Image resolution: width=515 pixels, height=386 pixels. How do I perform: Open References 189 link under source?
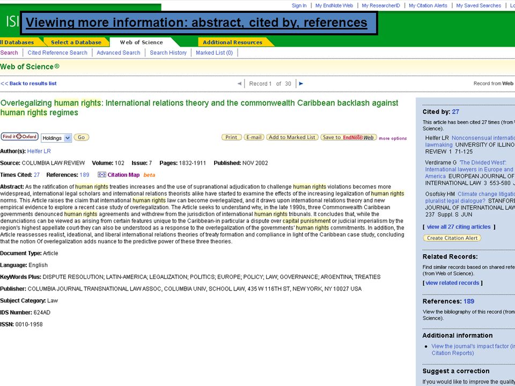click(x=84, y=175)
